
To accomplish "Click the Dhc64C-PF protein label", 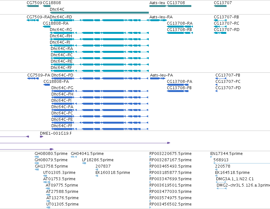I will pos(62,126).
